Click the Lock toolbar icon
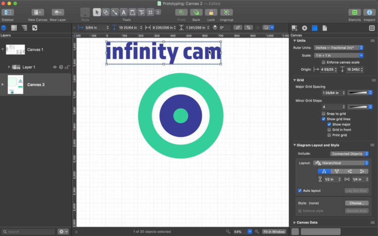The width and height of the screenshot is (378, 236). [211, 12]
